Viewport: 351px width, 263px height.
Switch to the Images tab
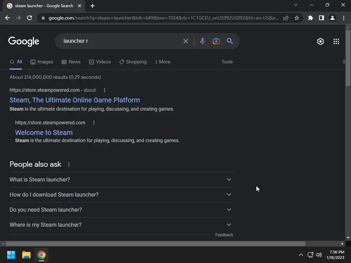(42, 62)
